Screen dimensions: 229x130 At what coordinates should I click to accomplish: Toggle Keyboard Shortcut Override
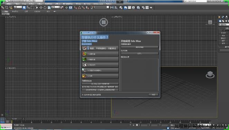pyautogui.click(x=71, y=8)
